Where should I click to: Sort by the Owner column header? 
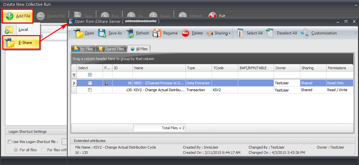287,68
